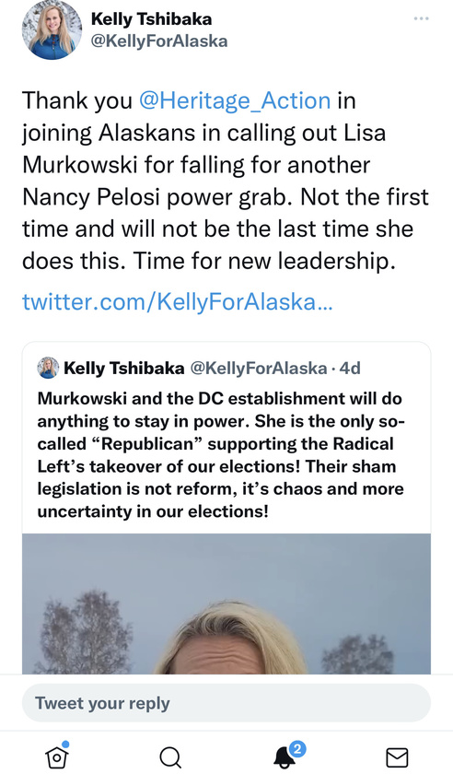Open the quoted tweet's video thumbnail
This screenshot has height=774, width=453.
[226, 604]
